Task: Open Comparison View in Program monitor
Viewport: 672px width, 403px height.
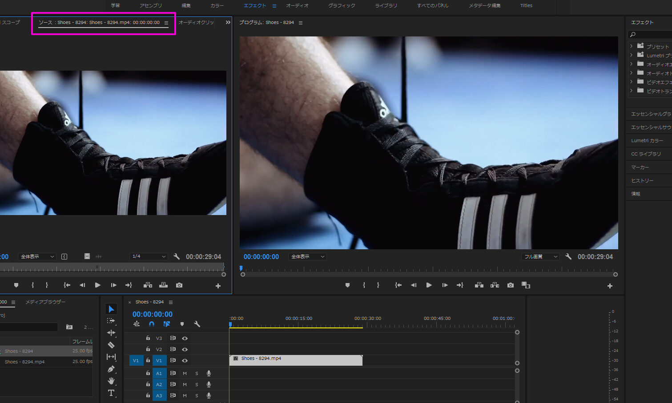Action: 526,285
